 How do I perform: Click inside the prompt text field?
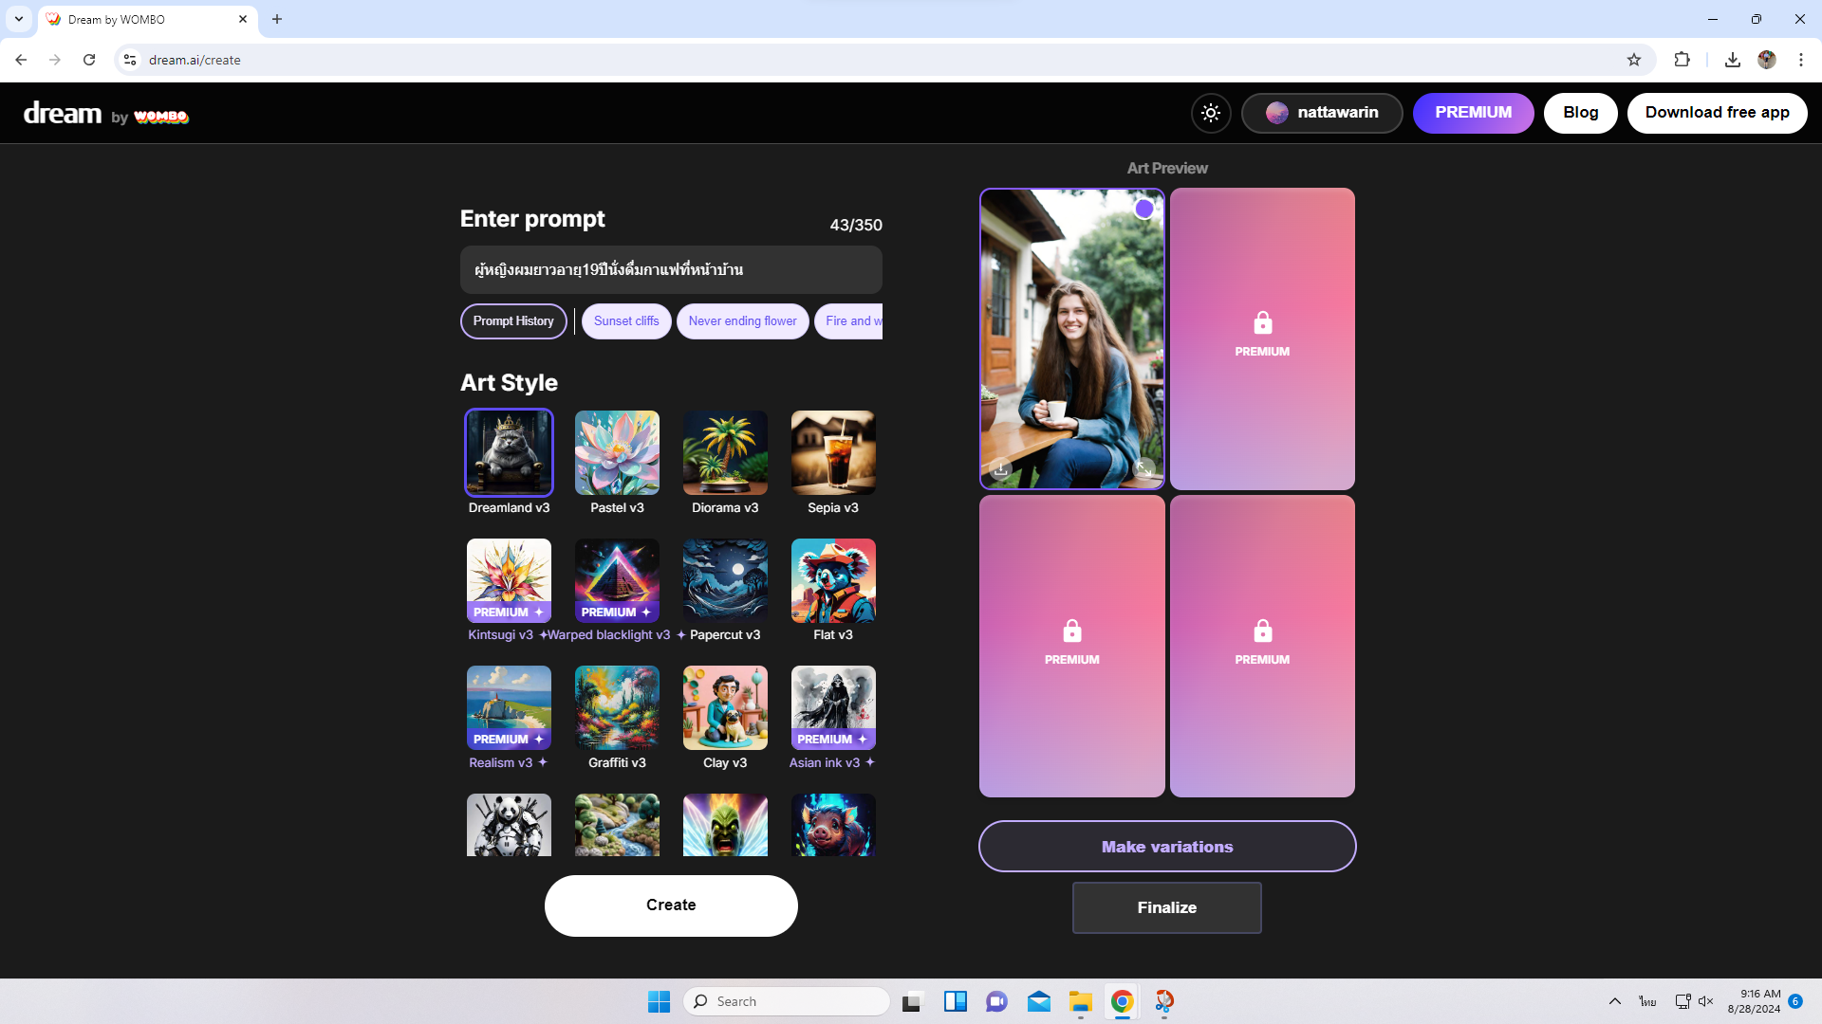coord(671,270)
